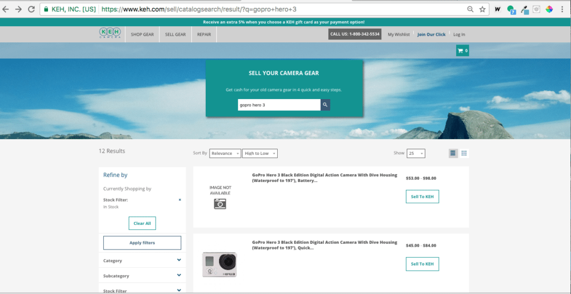The height and width of the screenshot is (294, 571).
Task: Open the Chrome three-dot menu
Action: pos(562,9)
